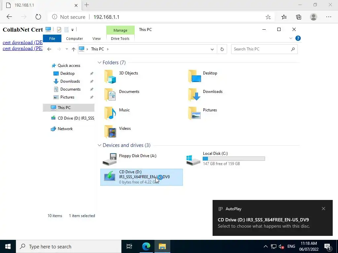Screen dimensions: 338x253
Task: Click the breadcrumb arrow after This PC
Action: tap(108, 49)
